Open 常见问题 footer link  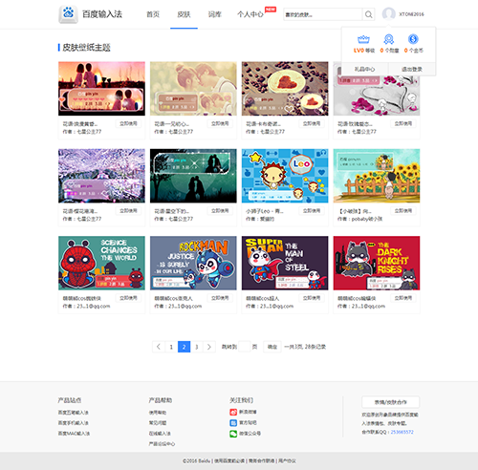(158, 423)
